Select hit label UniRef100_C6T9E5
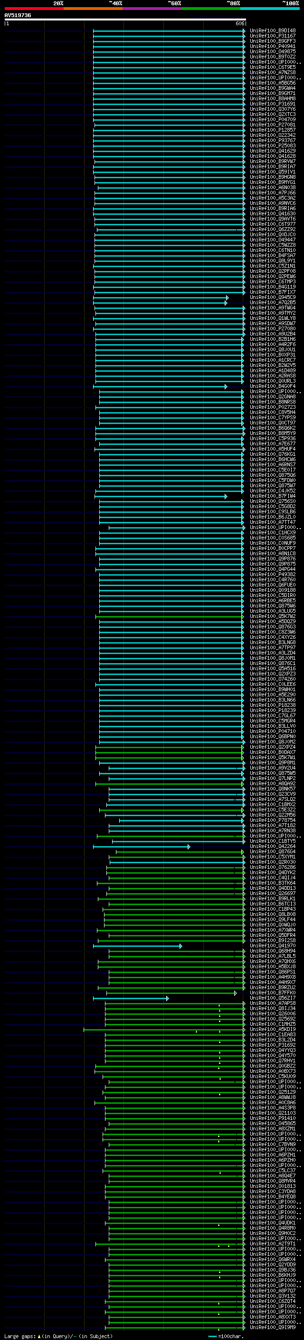The image size is (304, 1340). point(273,67)
